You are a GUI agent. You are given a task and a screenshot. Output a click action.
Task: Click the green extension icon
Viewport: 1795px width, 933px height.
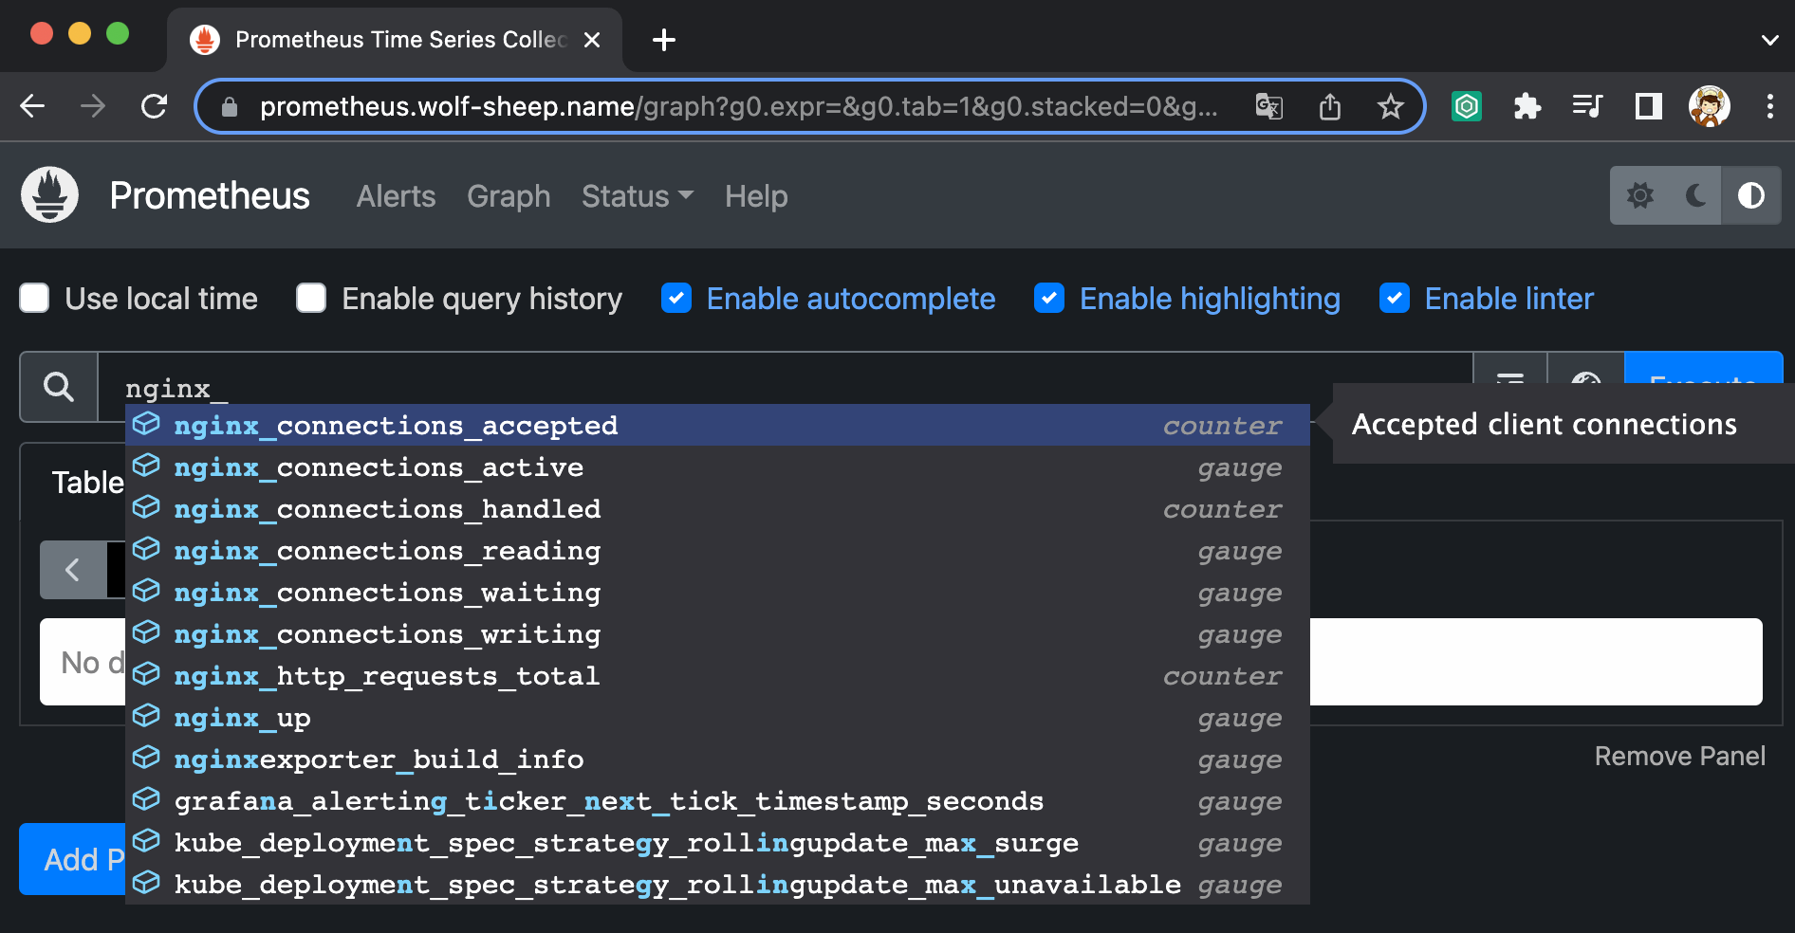1467,106
